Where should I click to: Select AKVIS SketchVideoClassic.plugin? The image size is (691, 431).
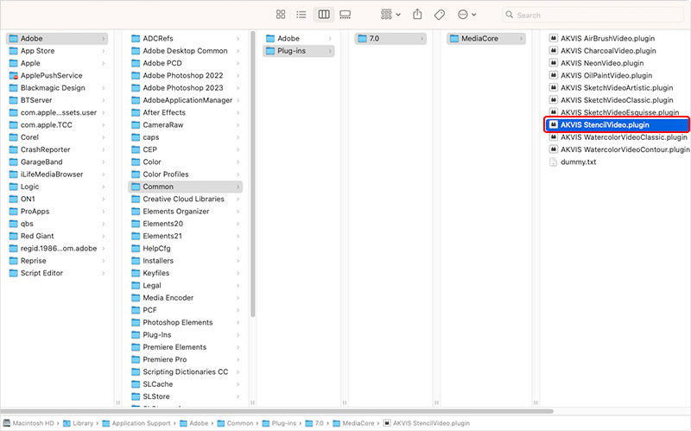(x=618, y=100)
